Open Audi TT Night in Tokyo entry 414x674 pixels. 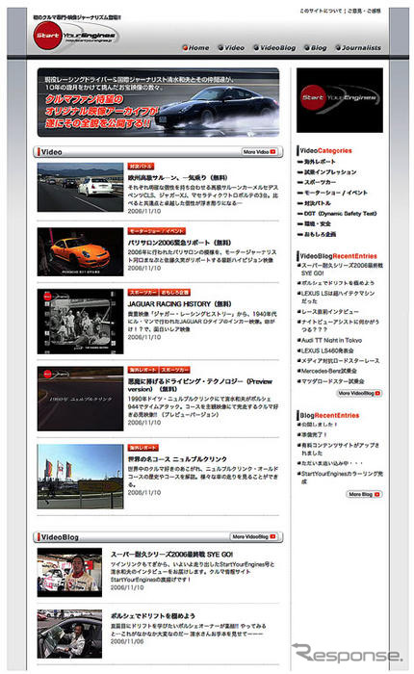pos(329,340)
